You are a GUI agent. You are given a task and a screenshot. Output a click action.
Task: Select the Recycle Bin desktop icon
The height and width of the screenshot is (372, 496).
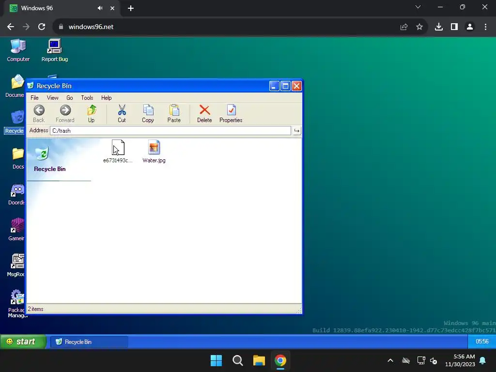click(x=15, y=122)
